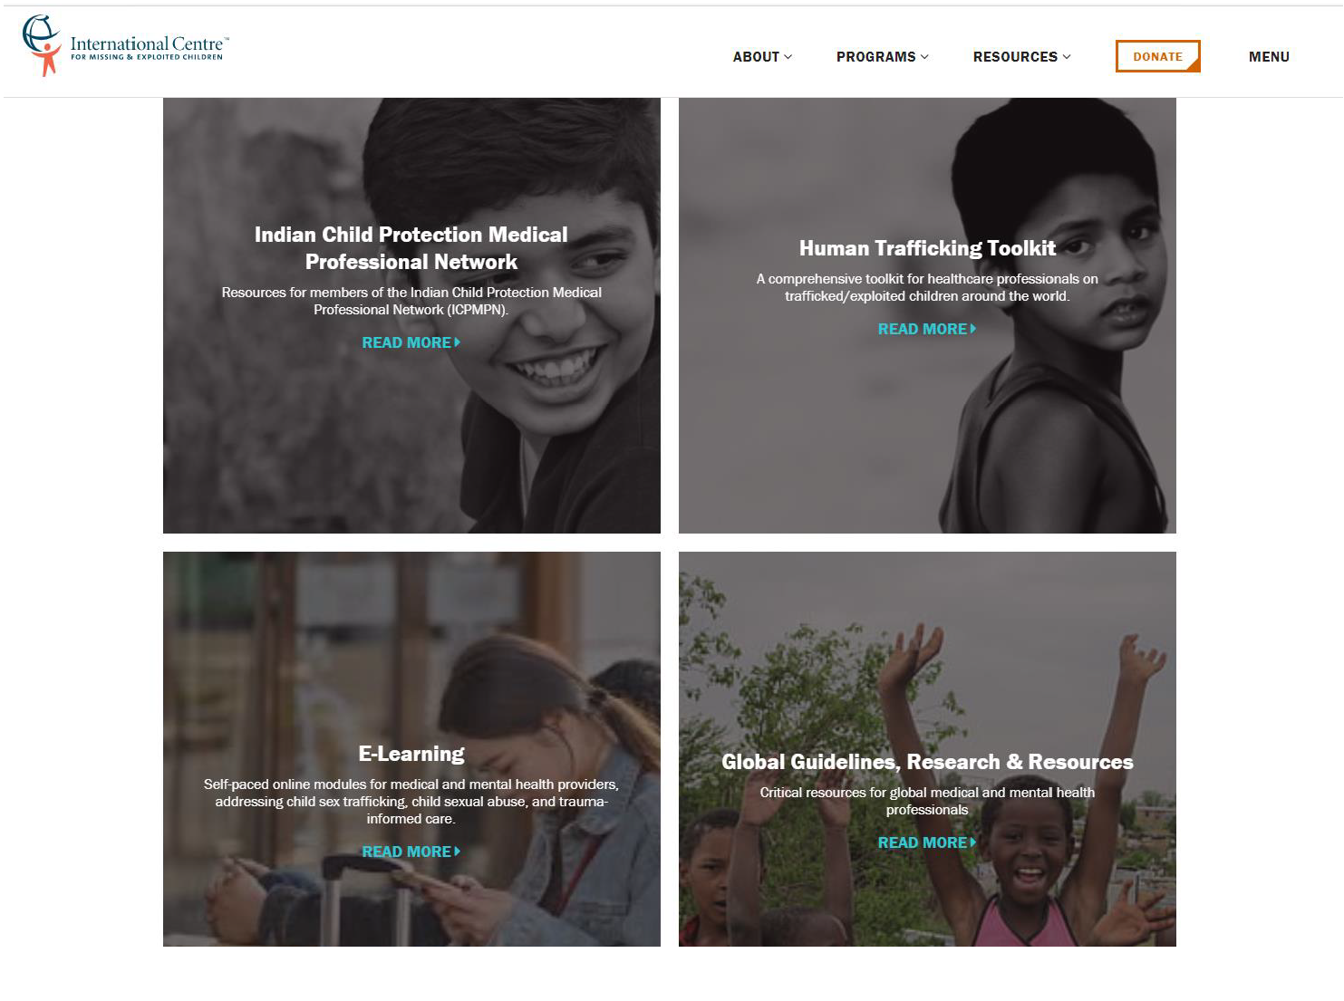Click the Human Trafficking Toolkit heading
1344x1001 pixels.
pos(927,248)
